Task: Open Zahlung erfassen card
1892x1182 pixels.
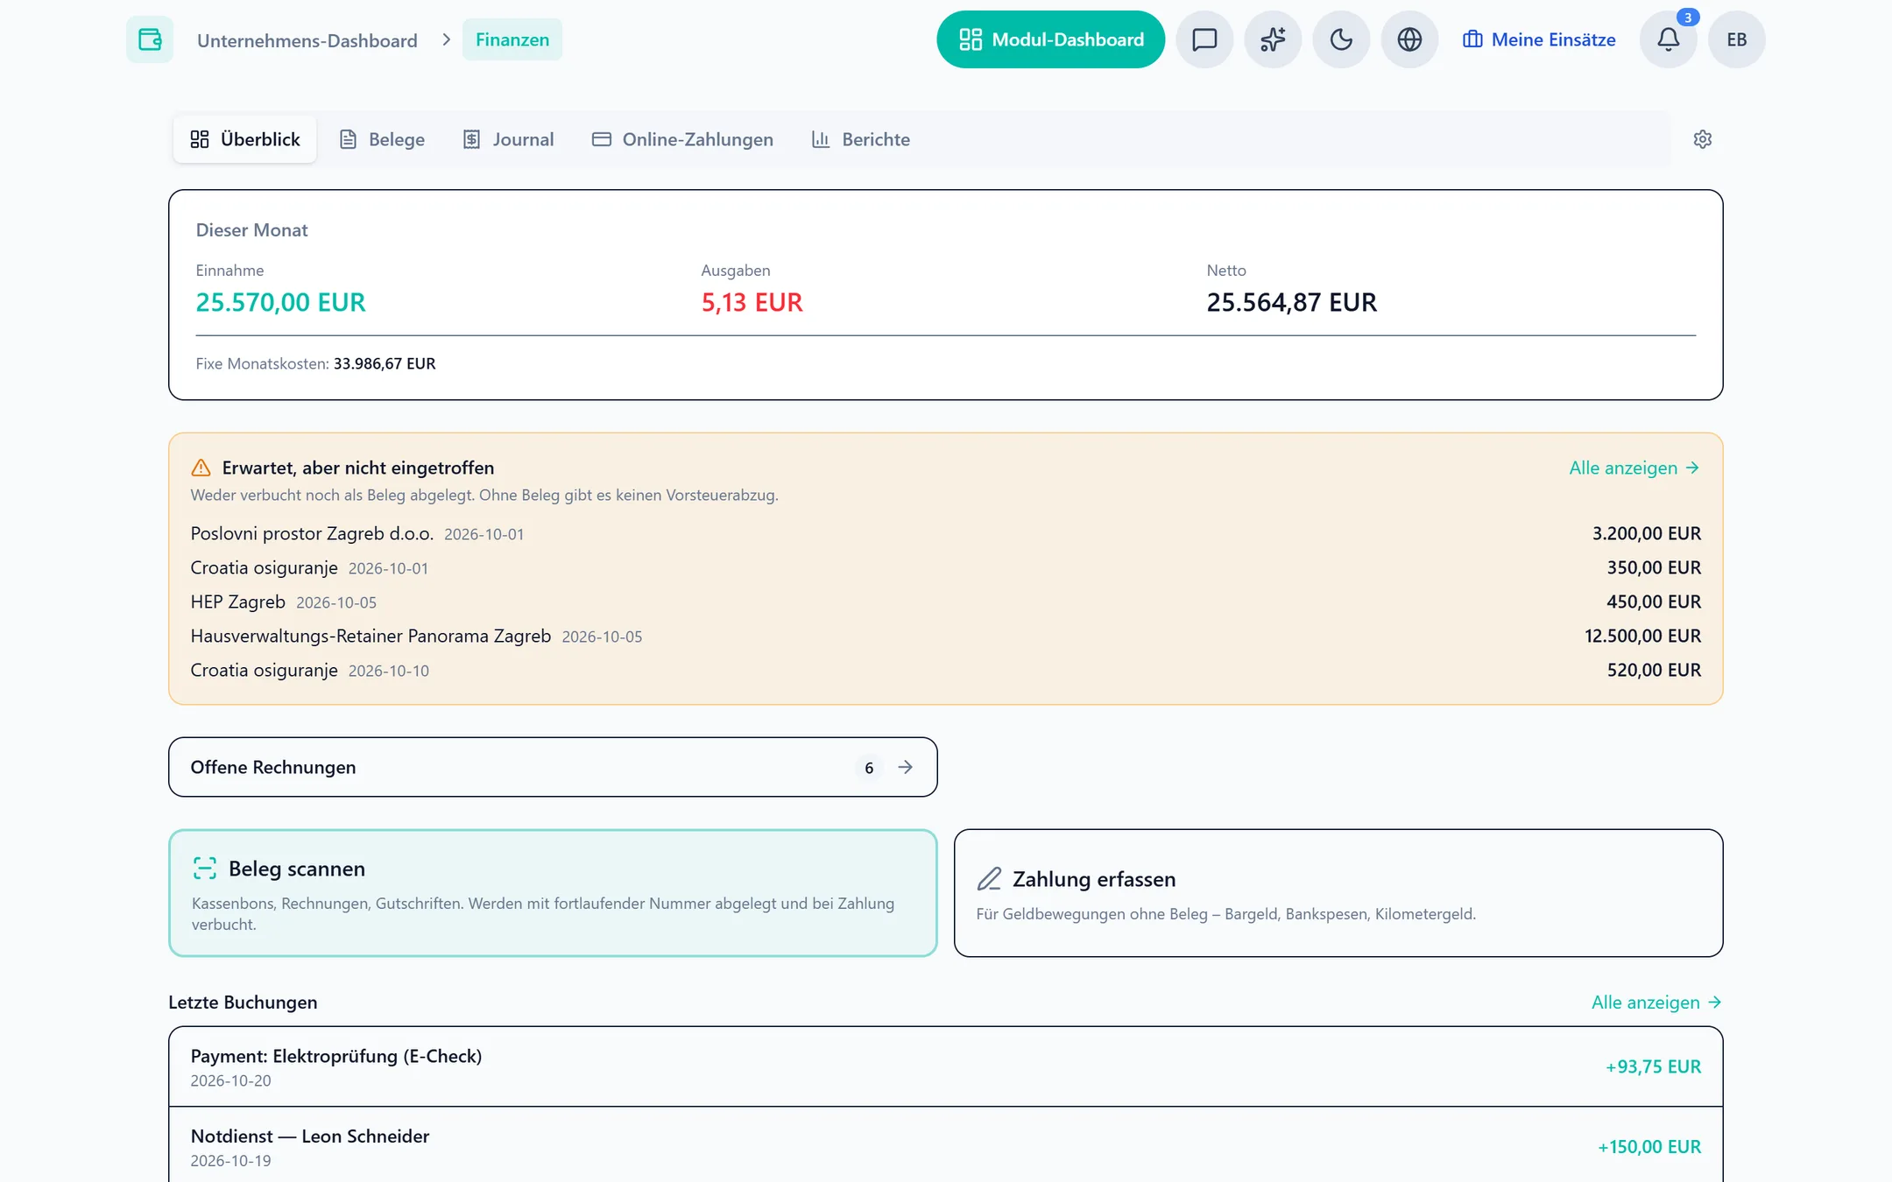Action: (1338, 893)
